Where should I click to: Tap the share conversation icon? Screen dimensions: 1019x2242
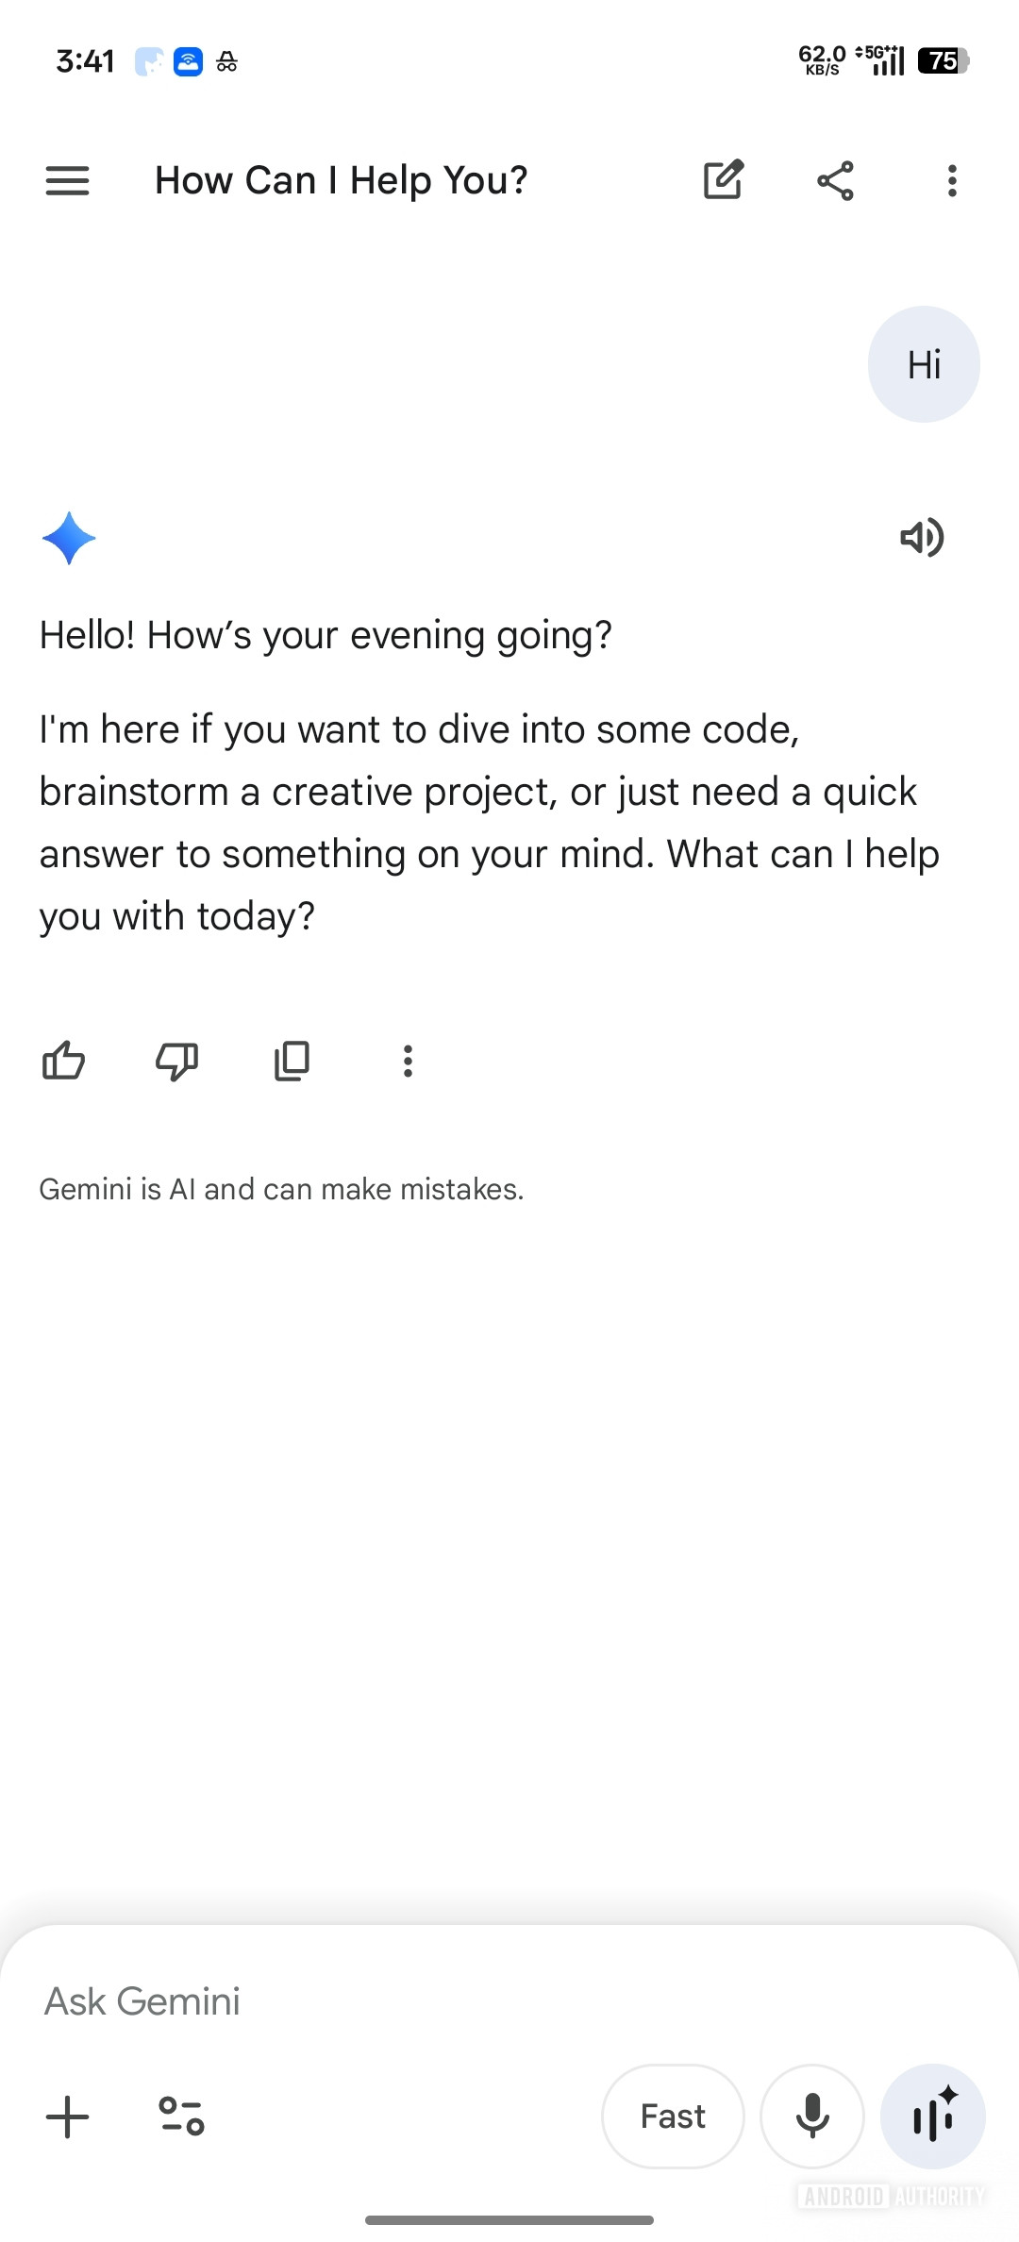[x=835, y=180]
